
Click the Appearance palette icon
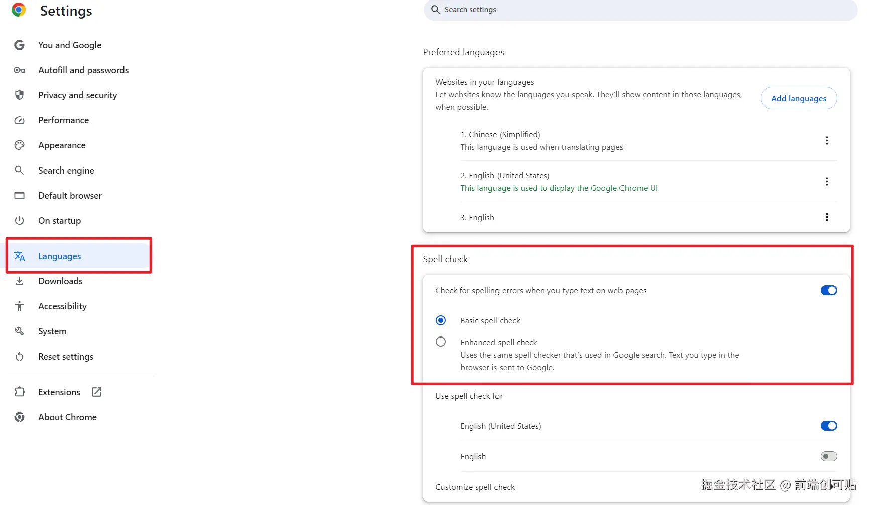(19, 145)
